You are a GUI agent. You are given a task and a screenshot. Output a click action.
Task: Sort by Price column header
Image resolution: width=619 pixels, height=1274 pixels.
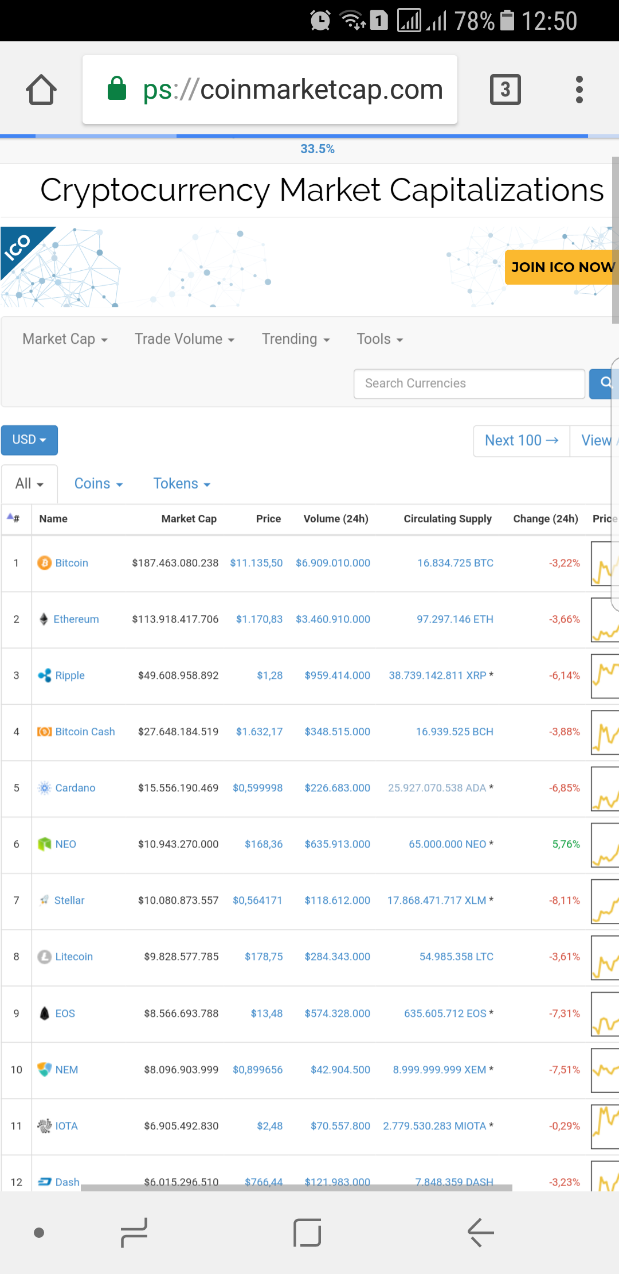point(268,519)
